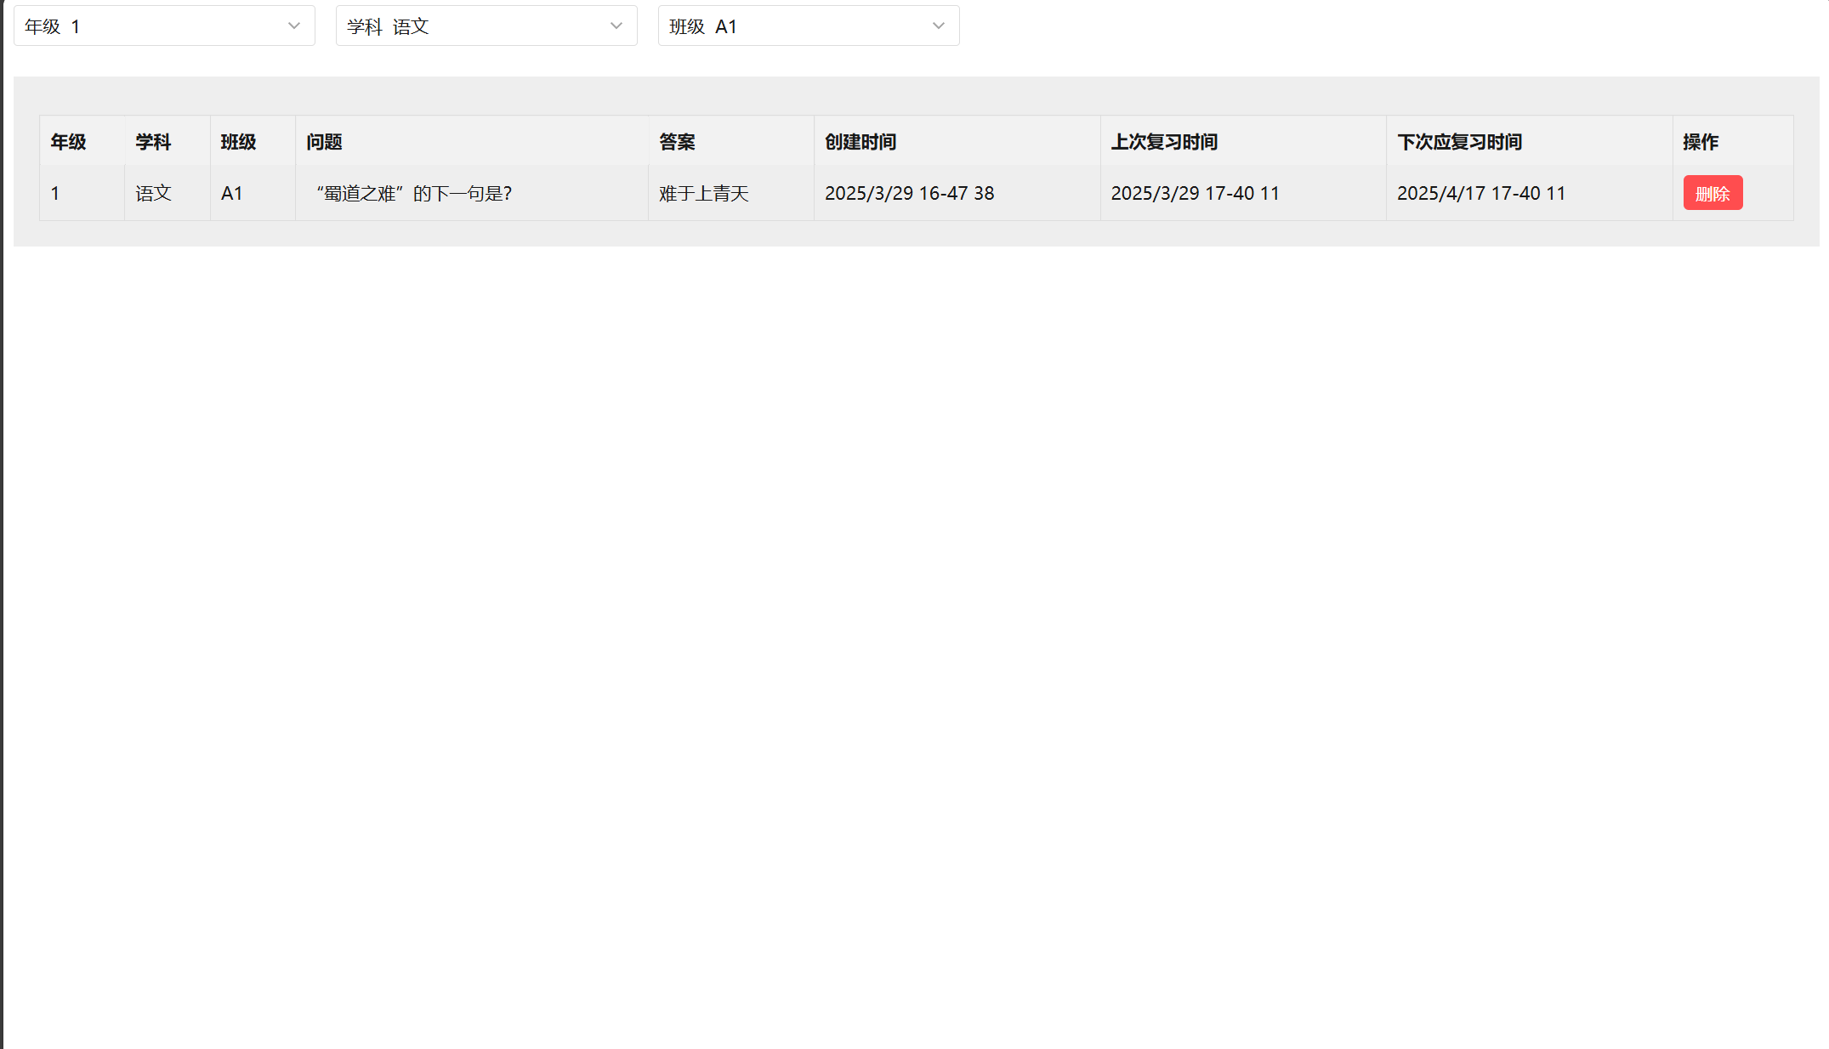Click creation time 2025/3/29 16-47 38
Viewport: 1829px width, 1049px height.
(909, 194)
